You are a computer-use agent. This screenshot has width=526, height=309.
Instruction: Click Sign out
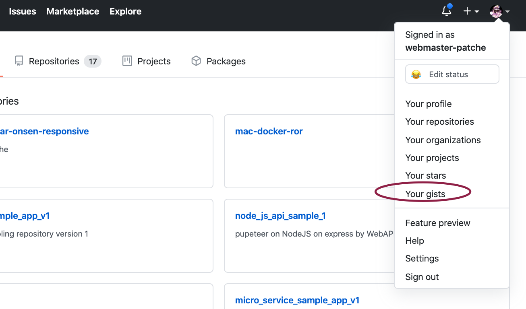(x=422, y=277)
